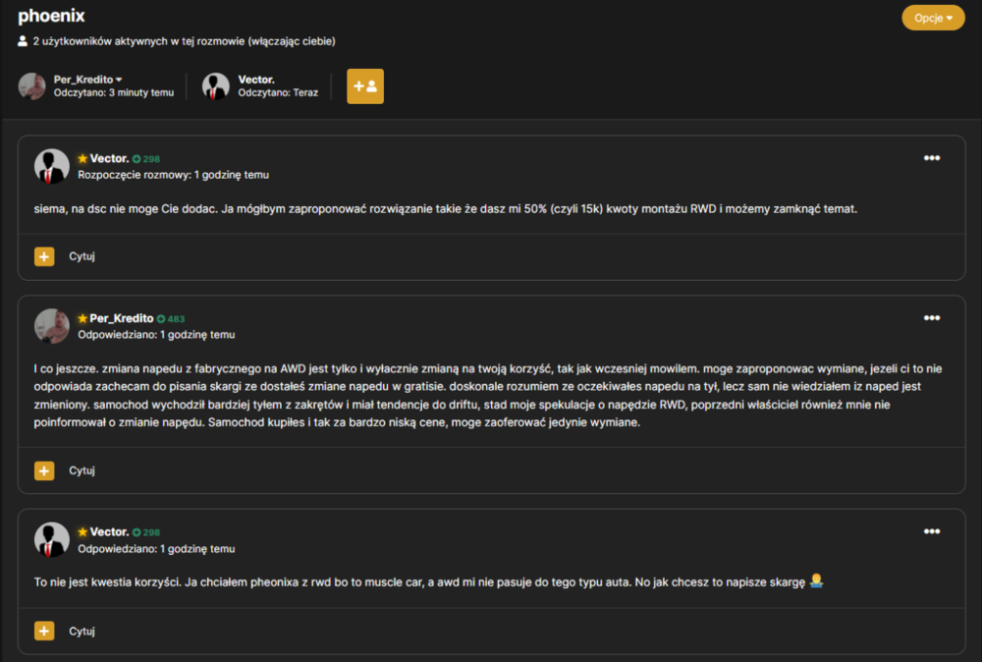Click the gold star beside Vector. on the "To nie jest kwestia" message
982x662 pixels.
pyautogui.click(x=82, y=531)
